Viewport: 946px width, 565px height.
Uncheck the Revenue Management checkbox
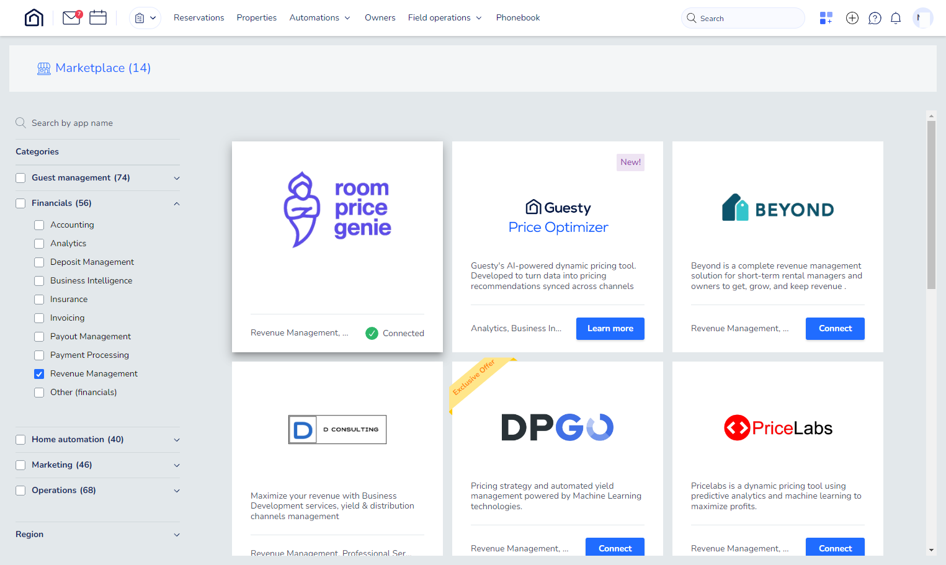(39, 374)
